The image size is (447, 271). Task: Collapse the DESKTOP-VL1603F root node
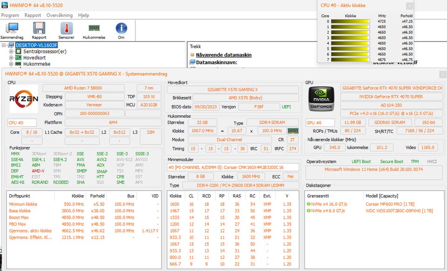click(x=4, y=45)
